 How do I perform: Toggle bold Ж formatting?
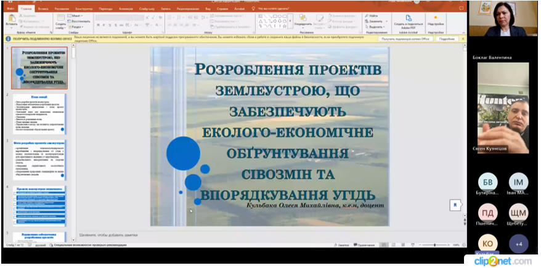coord(99,25)
